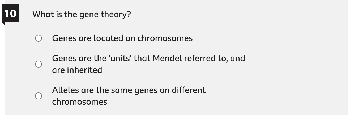Image resolution: width=350 pixels, height=115 pixels.
Task: Pick the radio button beside 'Alleles are the same genes'
Action: [x=39, y=96]
